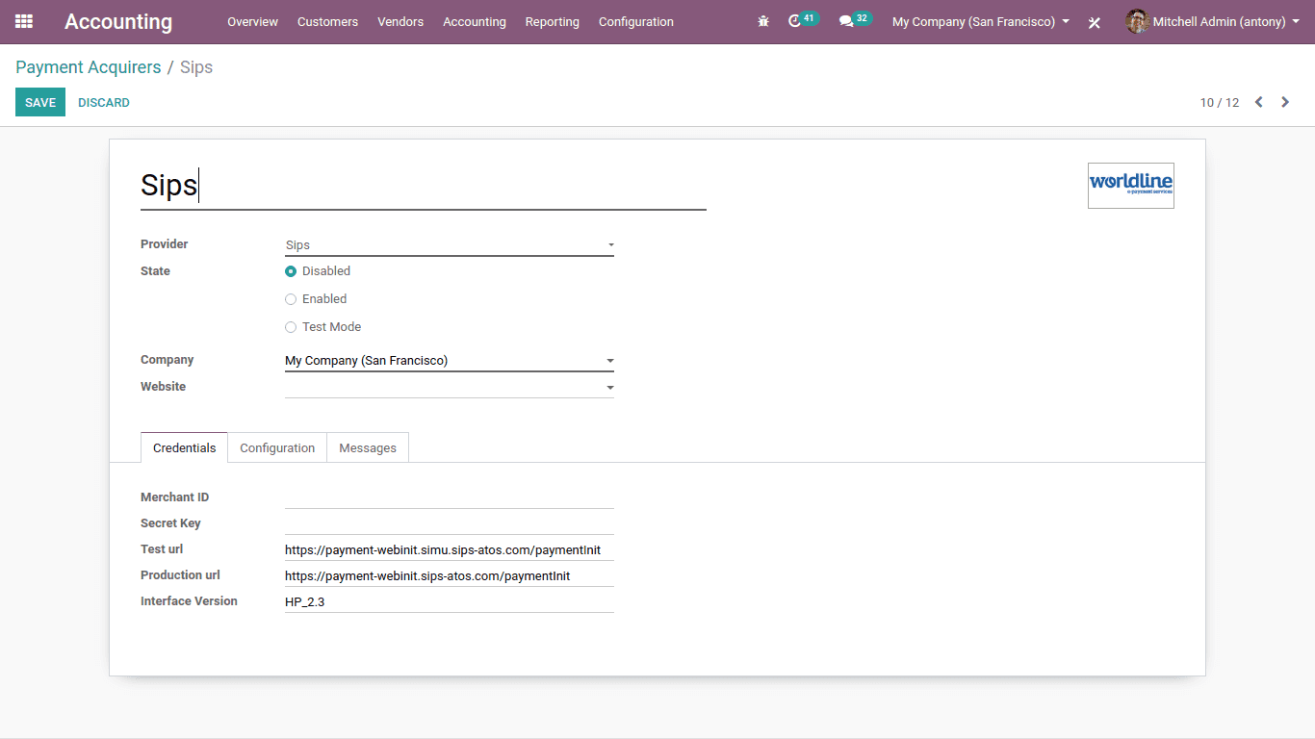Switch to the Messages tab
The width and height of the screenshot is (1315, 739).
(368, 447)
